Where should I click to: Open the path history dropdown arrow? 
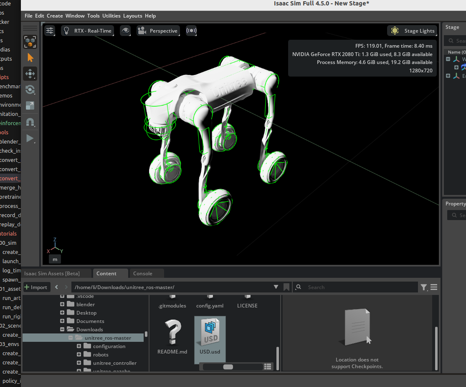tap(276, 287)
